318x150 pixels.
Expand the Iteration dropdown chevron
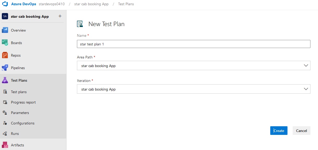click(306, 89)
